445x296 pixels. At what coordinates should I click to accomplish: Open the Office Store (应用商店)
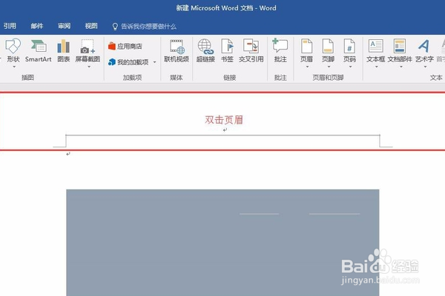pyautogui.click(x=125, y=46)
